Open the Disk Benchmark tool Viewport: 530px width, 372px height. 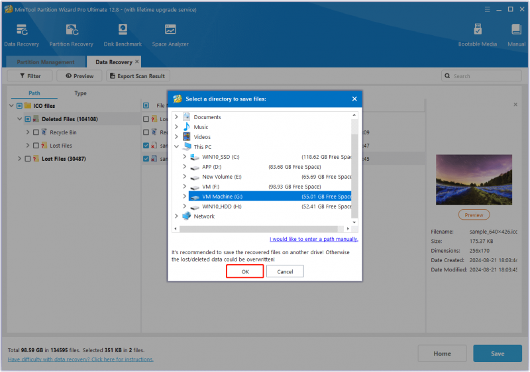(123, 30)
